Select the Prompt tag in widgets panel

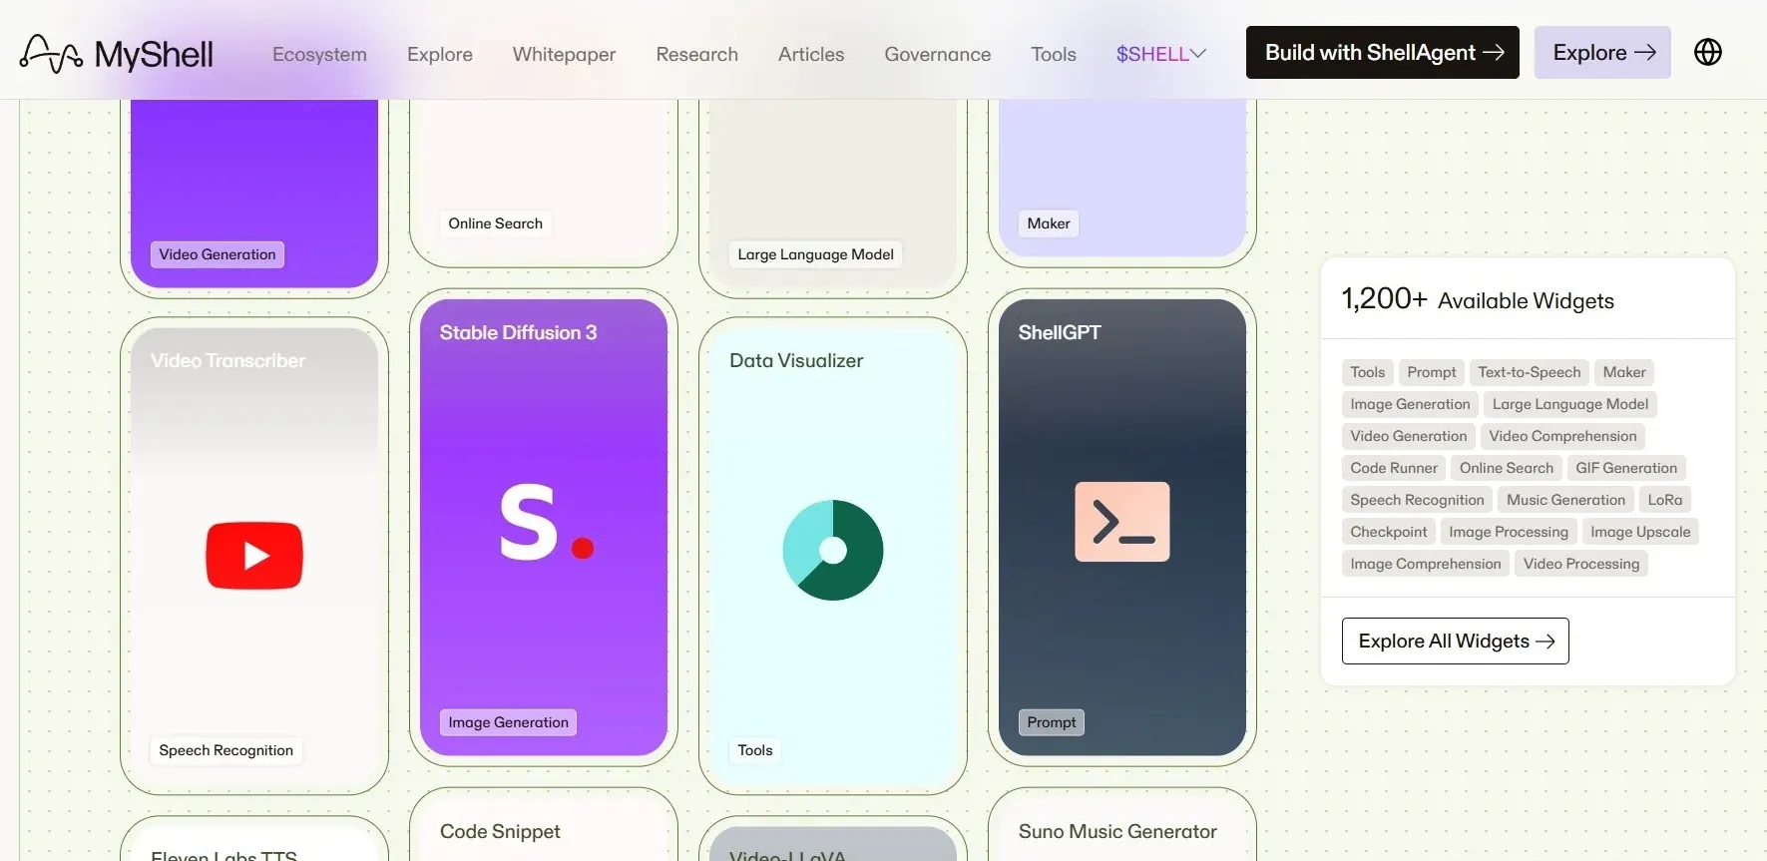tap(1432, 372)
